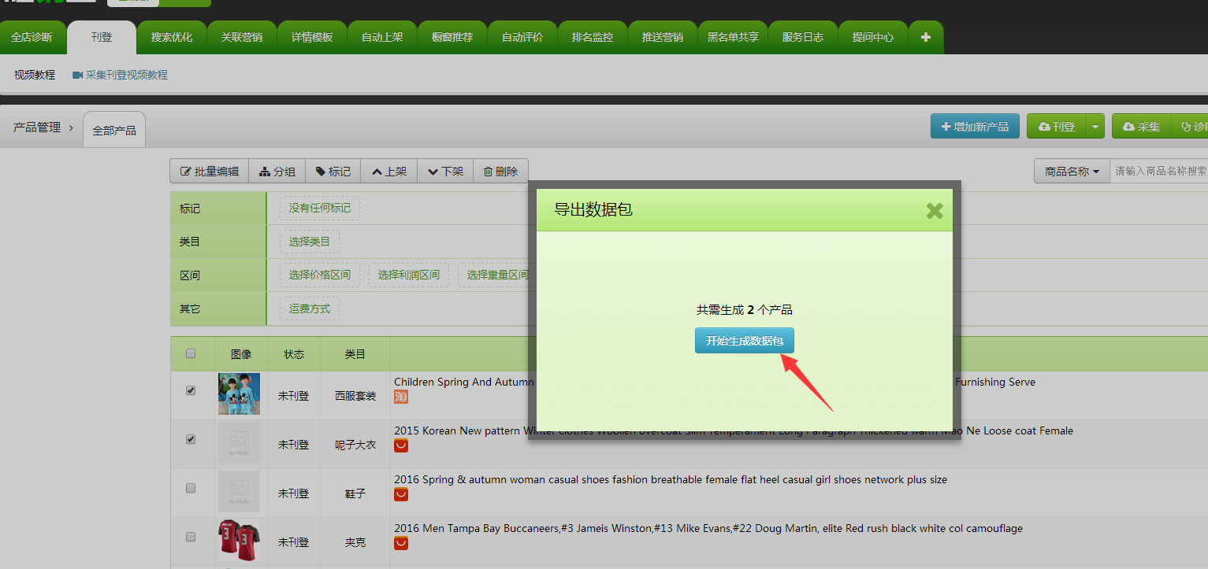Image resolution: width=1208 pixels, height=569 pixels.
Task: Select the 全部产品 tab
Action: coord(114,130)
